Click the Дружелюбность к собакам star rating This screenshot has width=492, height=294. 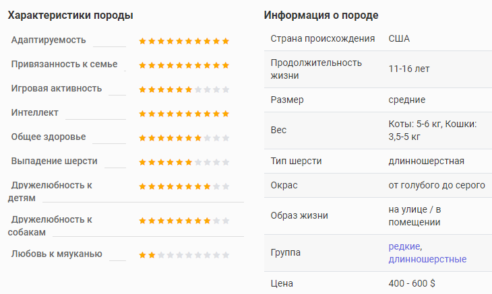click(184, 221)
